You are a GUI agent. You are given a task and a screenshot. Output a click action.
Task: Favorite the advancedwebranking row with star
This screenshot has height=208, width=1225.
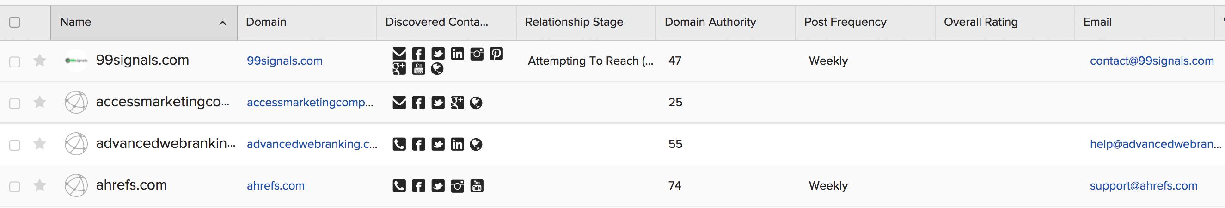[x=40, y=144]
